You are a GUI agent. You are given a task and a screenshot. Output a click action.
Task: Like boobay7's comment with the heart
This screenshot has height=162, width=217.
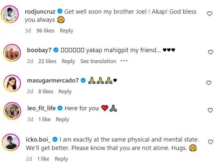[x=210, y=52]
